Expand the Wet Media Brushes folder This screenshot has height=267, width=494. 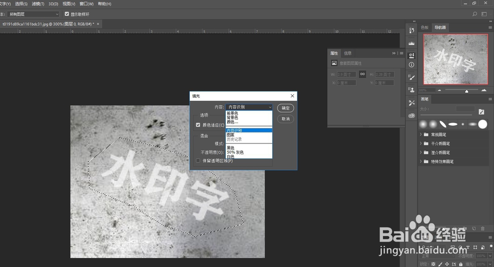(420, 152)
